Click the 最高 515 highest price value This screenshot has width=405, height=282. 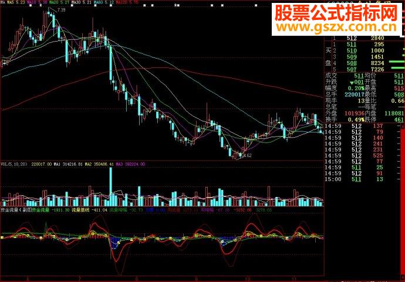click(x=399, y=89)
